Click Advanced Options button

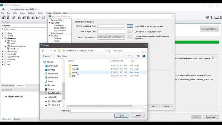click(210, 29)
